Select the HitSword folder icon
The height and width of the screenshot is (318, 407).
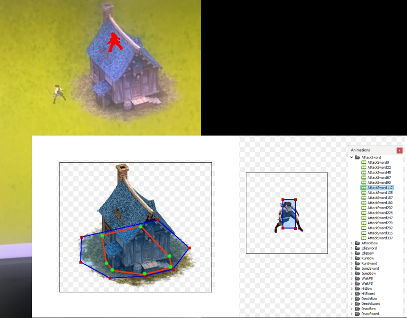[358, 294]
